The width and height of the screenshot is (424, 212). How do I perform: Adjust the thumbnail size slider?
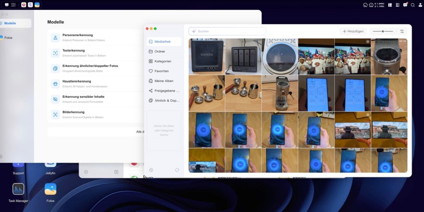pyautogui.click(x=382, y=31)
